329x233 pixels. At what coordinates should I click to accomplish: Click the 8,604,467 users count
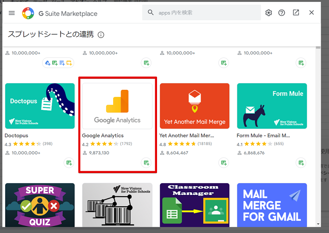point(177,153)
